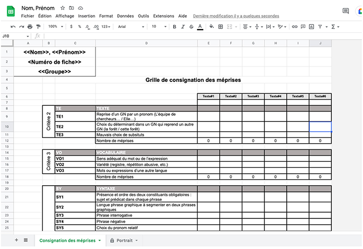
Task: Open the font size 10 dropdown
Action: click(x=159, y=26)
